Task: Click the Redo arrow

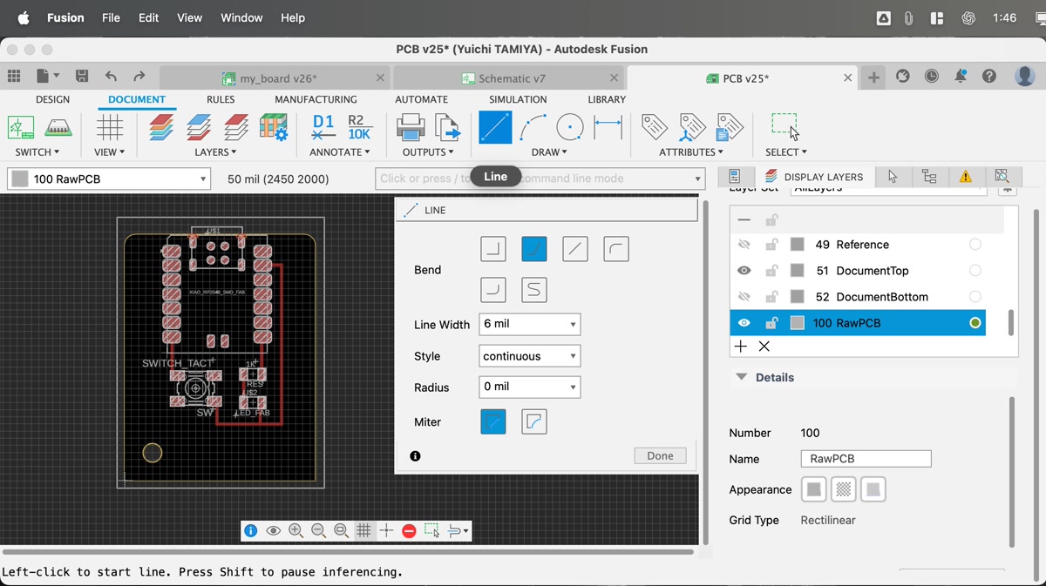Action: click(139, 77)
